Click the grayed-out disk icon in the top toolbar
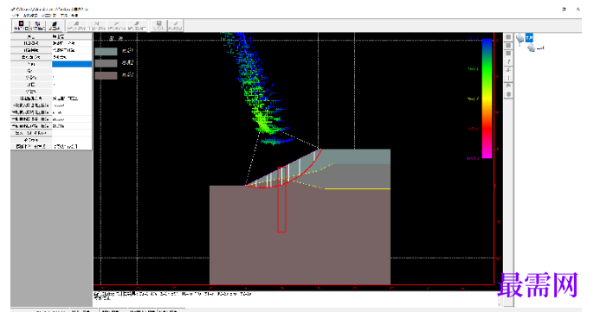The width and height of the screenshot is (594, 312). click(x=158, y=25)
